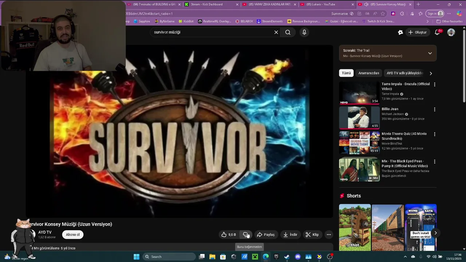Show next Shorts with the arrow

tap(435, 233)
